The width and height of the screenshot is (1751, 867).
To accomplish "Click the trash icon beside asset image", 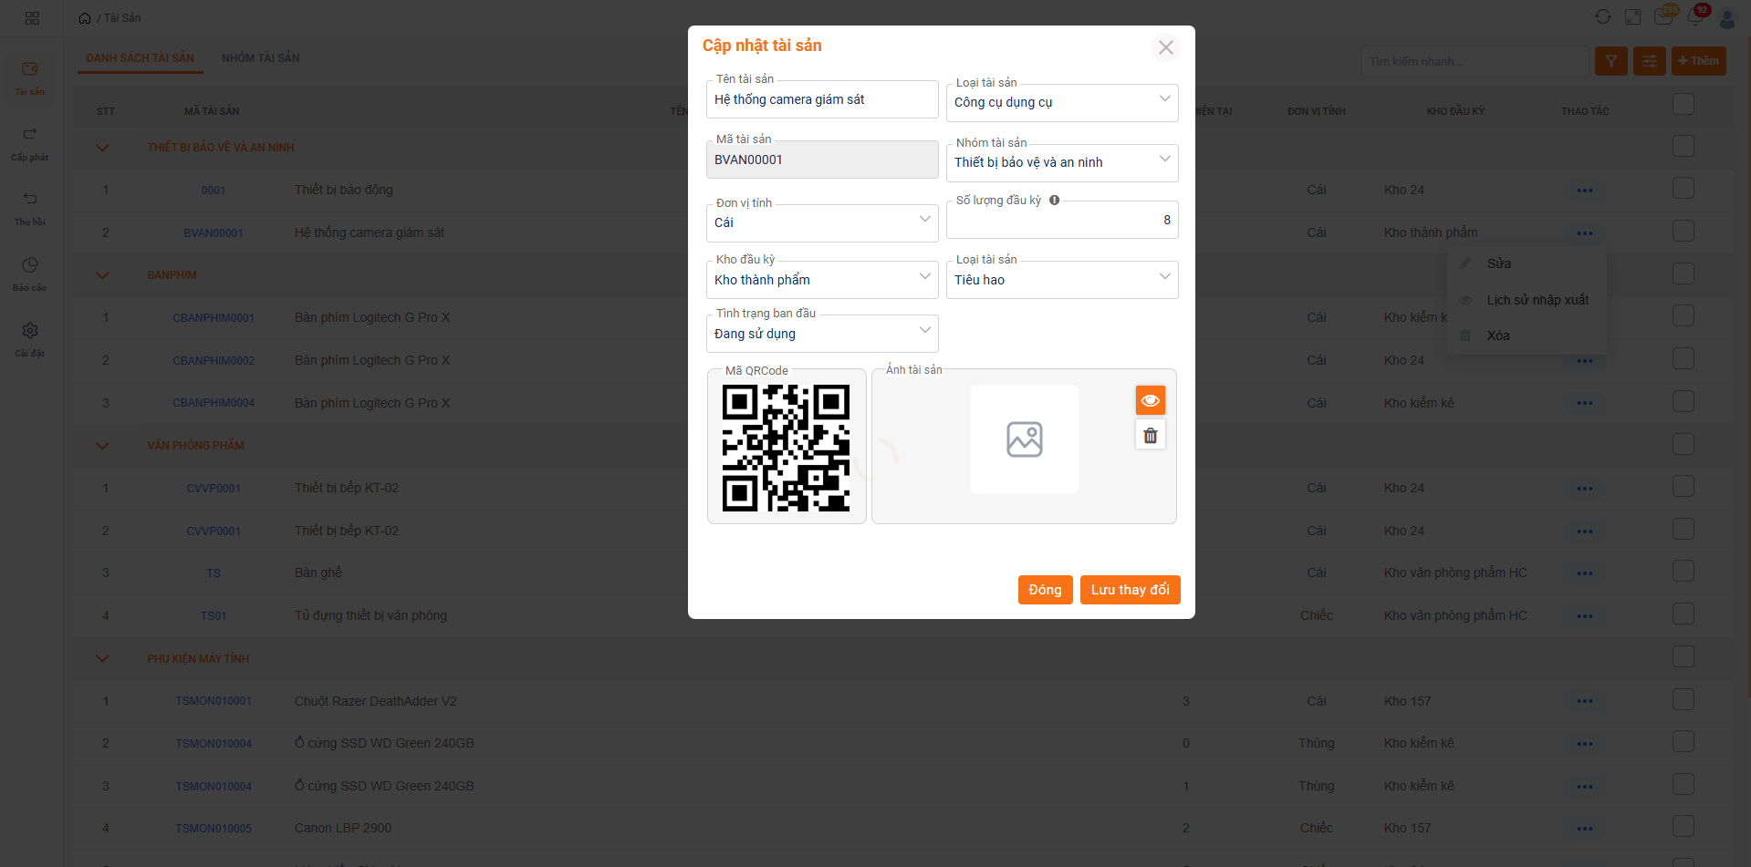I will (x=1150, y=436).
